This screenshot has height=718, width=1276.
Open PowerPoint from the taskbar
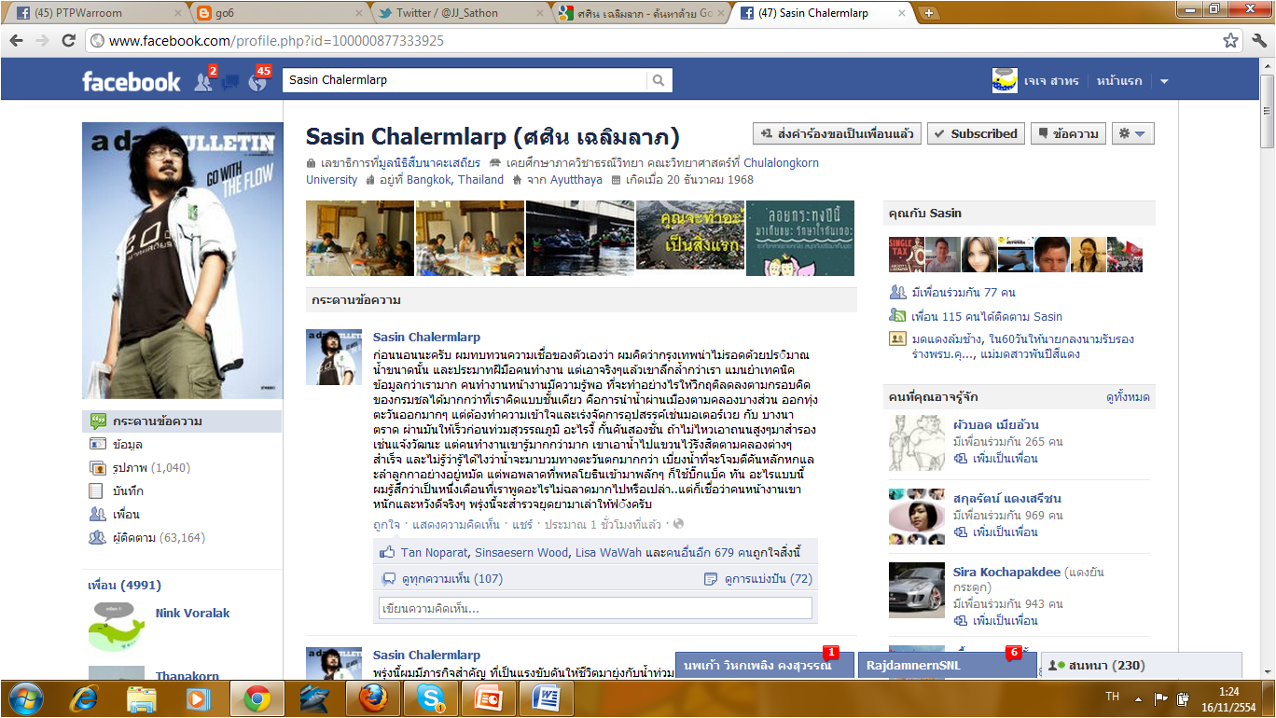point(489,697)
